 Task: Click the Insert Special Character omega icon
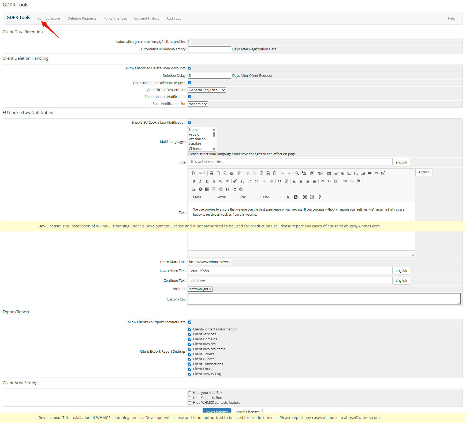pyautogui.click(x=228, y=189)
